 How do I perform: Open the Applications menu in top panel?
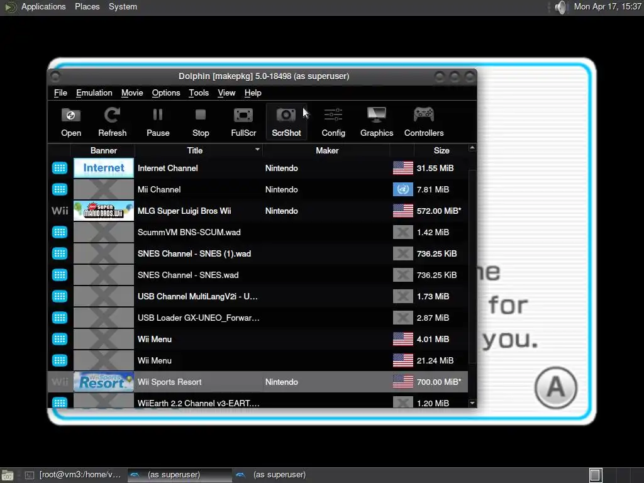point(43,6)
